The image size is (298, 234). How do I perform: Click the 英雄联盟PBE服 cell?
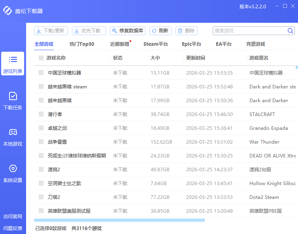click(x=266, y=211)
